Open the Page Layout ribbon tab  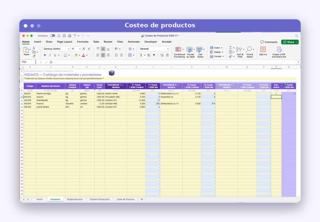click(64, 42)
